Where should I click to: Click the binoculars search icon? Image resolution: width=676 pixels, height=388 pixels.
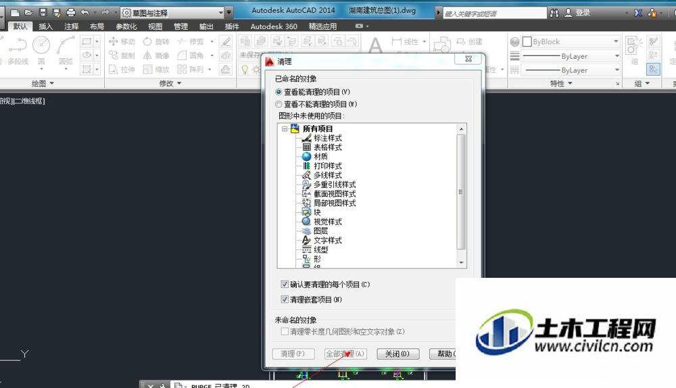554,13
